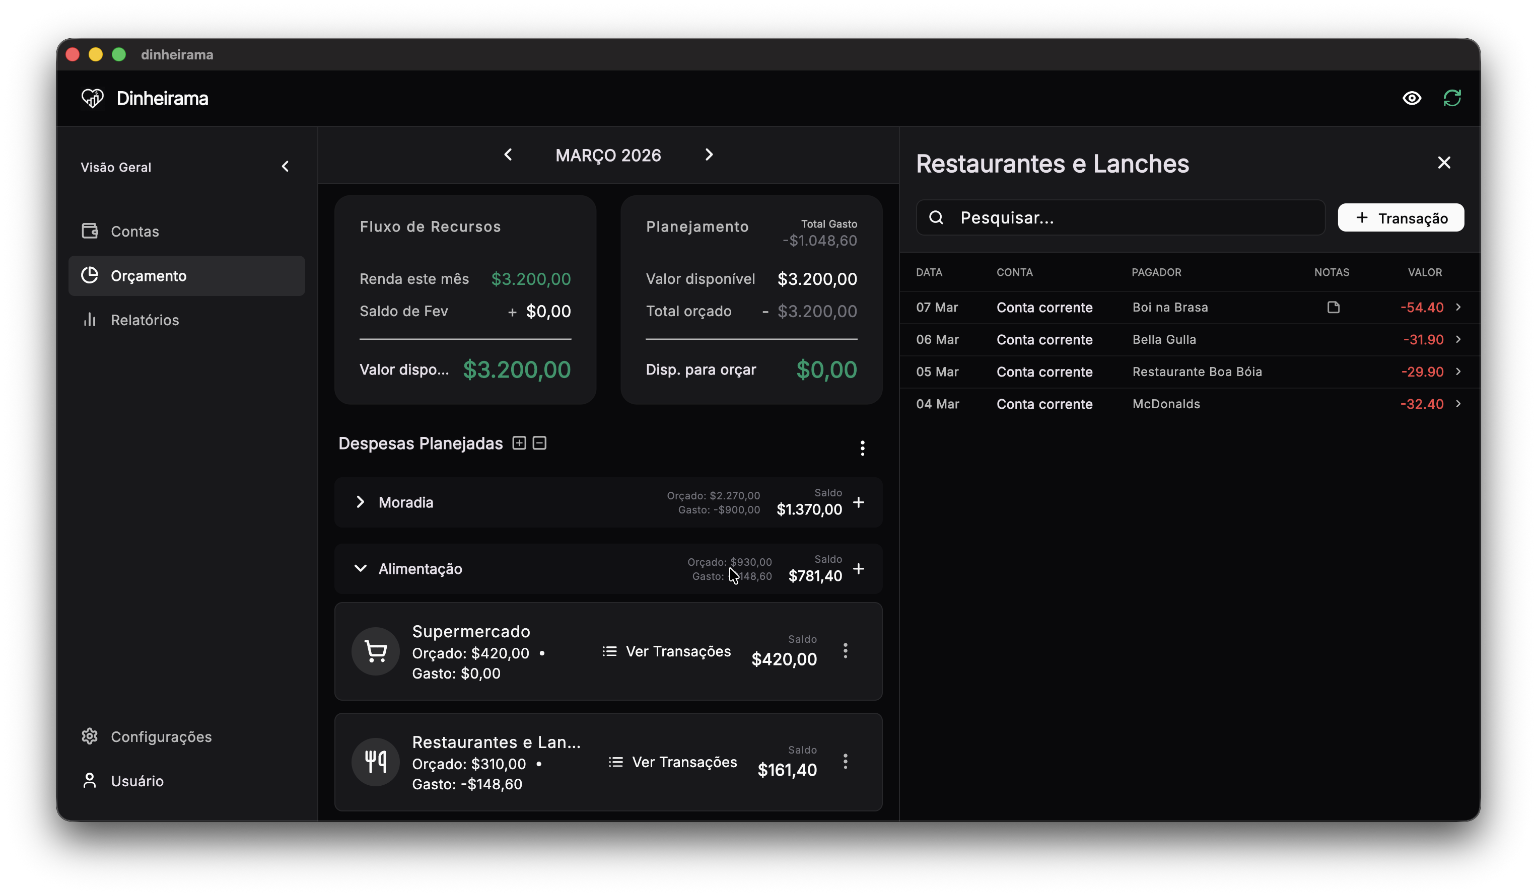1537x896 pixels.
Task: Go to the previous month
Action: [508, 155]
